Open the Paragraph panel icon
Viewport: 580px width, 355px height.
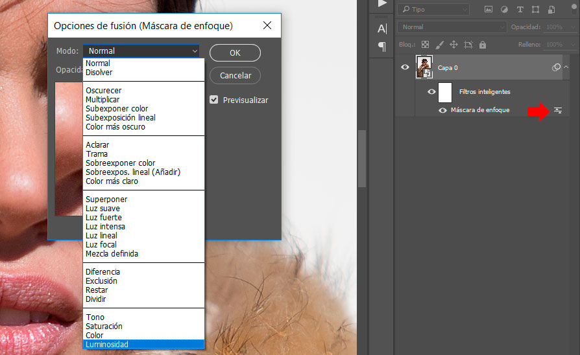coord(382,47)
